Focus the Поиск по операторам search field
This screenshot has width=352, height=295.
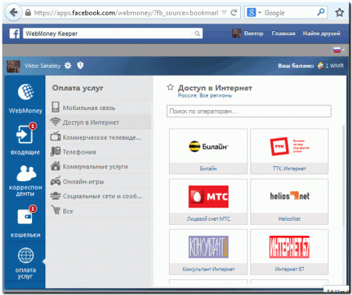coord(249,112)
